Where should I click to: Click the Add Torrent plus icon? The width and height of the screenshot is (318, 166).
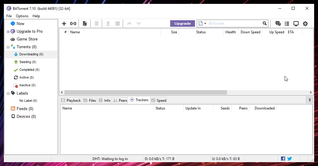point(64,24)
